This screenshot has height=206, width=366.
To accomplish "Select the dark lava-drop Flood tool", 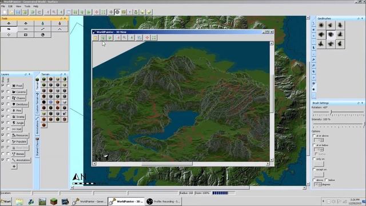I will pyautogui.click(x=59, y=23).
